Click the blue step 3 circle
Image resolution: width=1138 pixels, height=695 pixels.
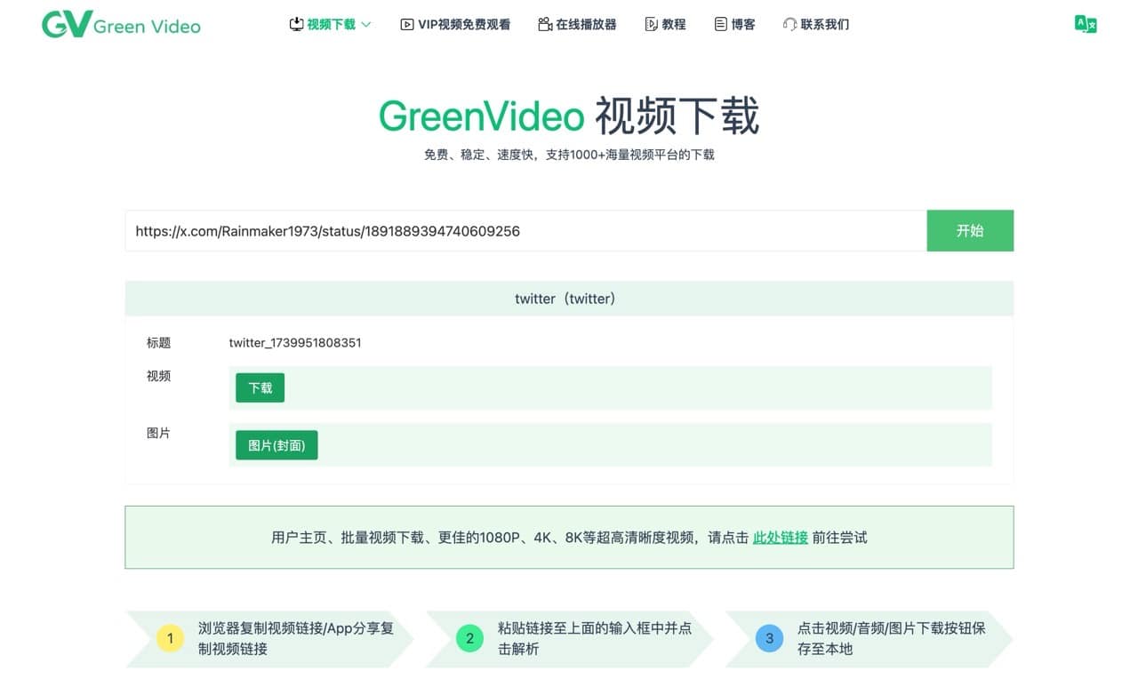769,638
